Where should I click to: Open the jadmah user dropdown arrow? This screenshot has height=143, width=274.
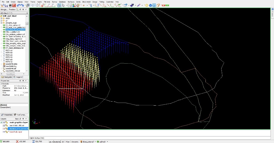pos(107,142)
